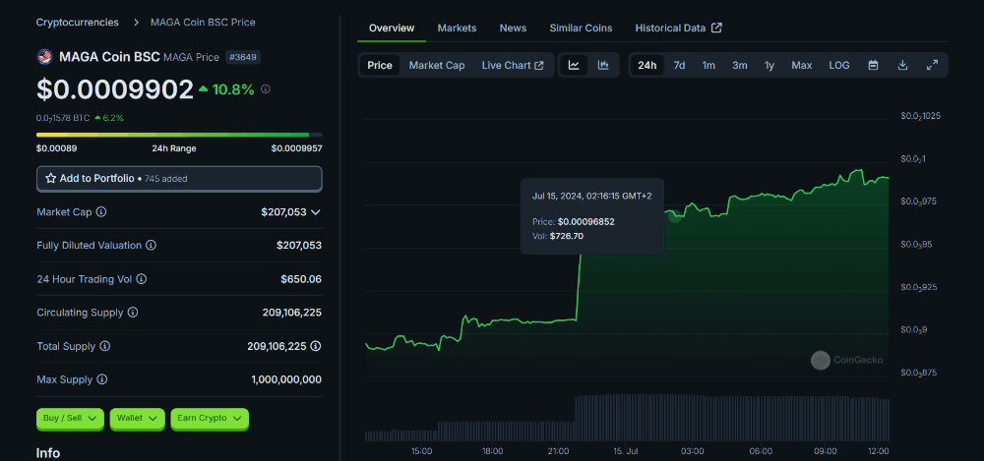The height and width of the screenshot is (461, 984).
Task: Download the chart data icon
Action: pyautogui.click(x=902, y=65)
